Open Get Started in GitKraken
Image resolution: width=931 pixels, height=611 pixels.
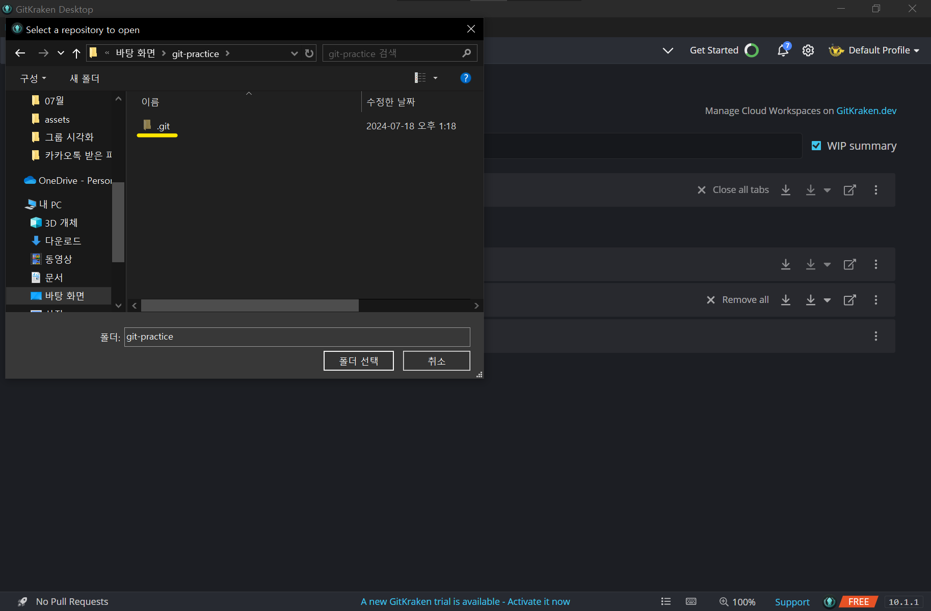point(724,50)
